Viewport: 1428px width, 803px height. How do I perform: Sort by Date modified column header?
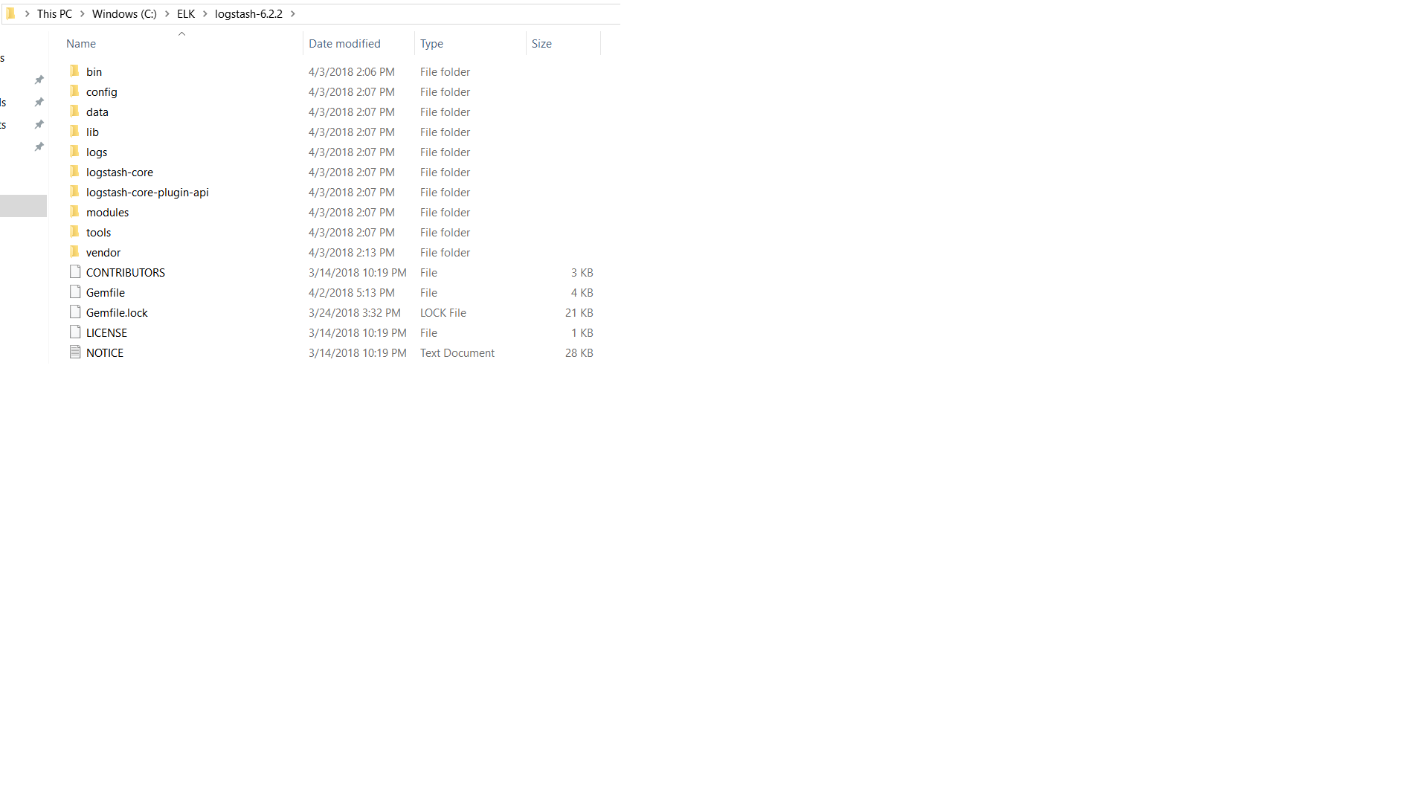344,44
